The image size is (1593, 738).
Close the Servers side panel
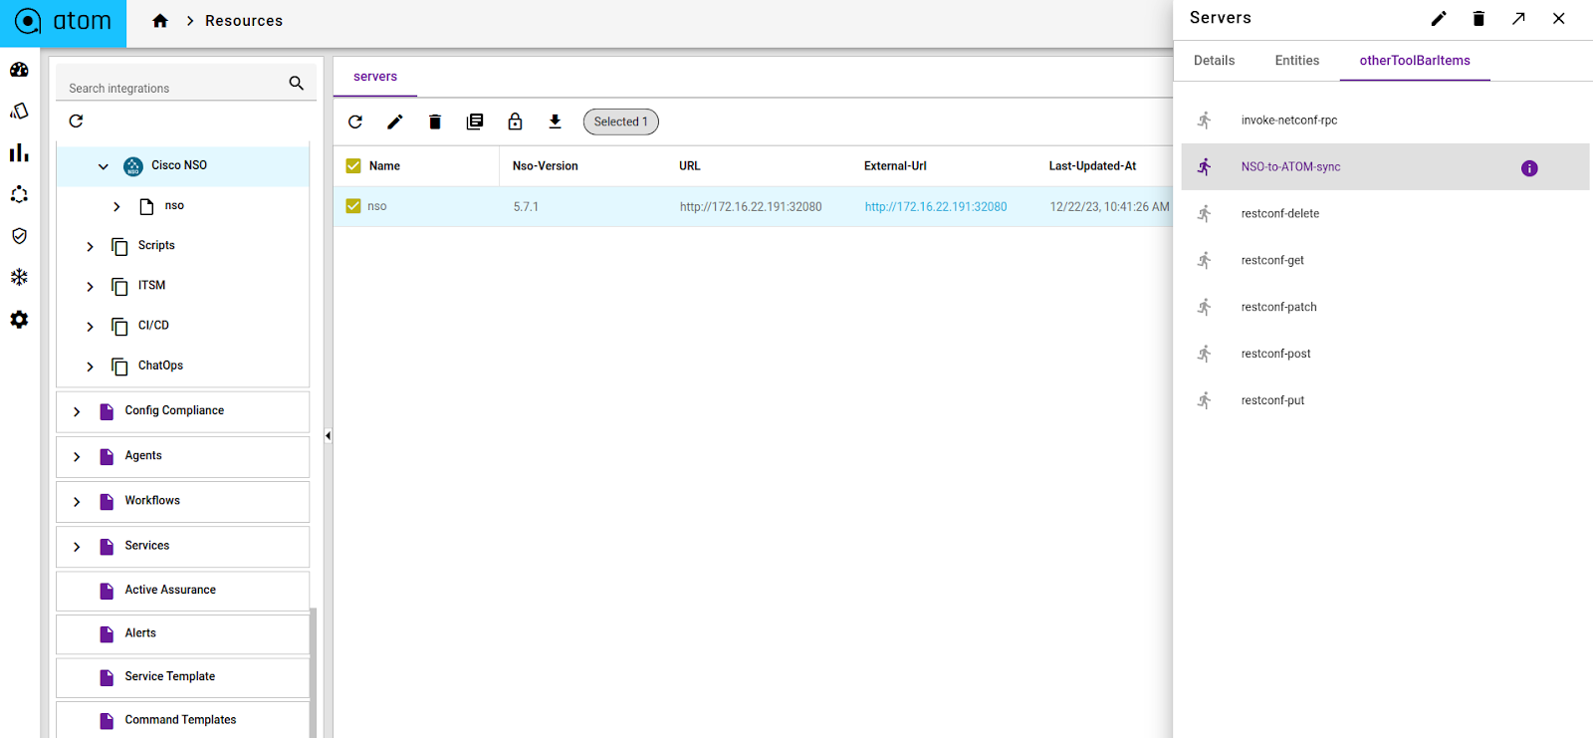(x=1559, y=18)
